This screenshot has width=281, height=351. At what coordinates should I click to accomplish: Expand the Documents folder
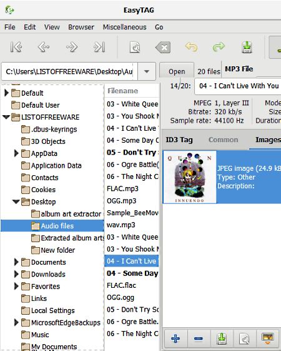(x=16, y=262)
